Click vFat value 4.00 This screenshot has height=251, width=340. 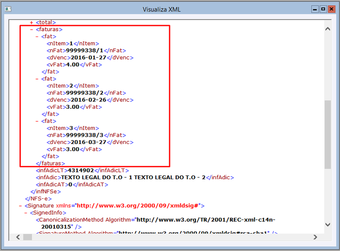(73, 65)
